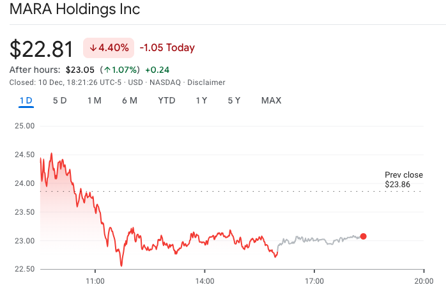Click the Prev close $23.86 label

tap(397, 180)
